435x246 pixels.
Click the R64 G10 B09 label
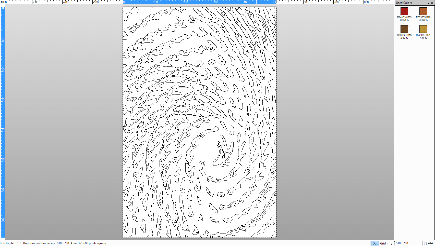pyautogui.click(x=404, y=17)
